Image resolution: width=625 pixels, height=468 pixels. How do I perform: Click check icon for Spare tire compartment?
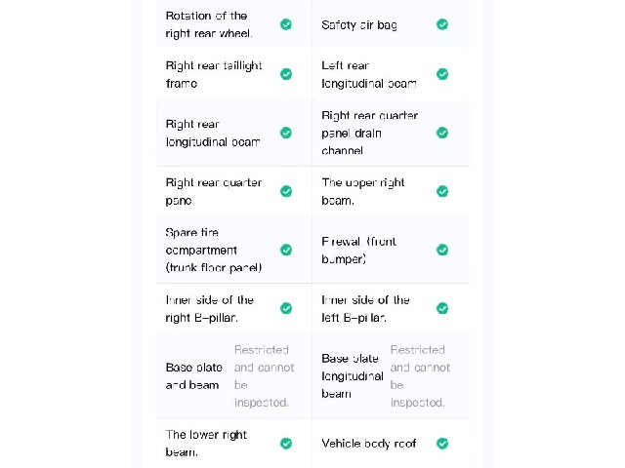coord(286,250)
